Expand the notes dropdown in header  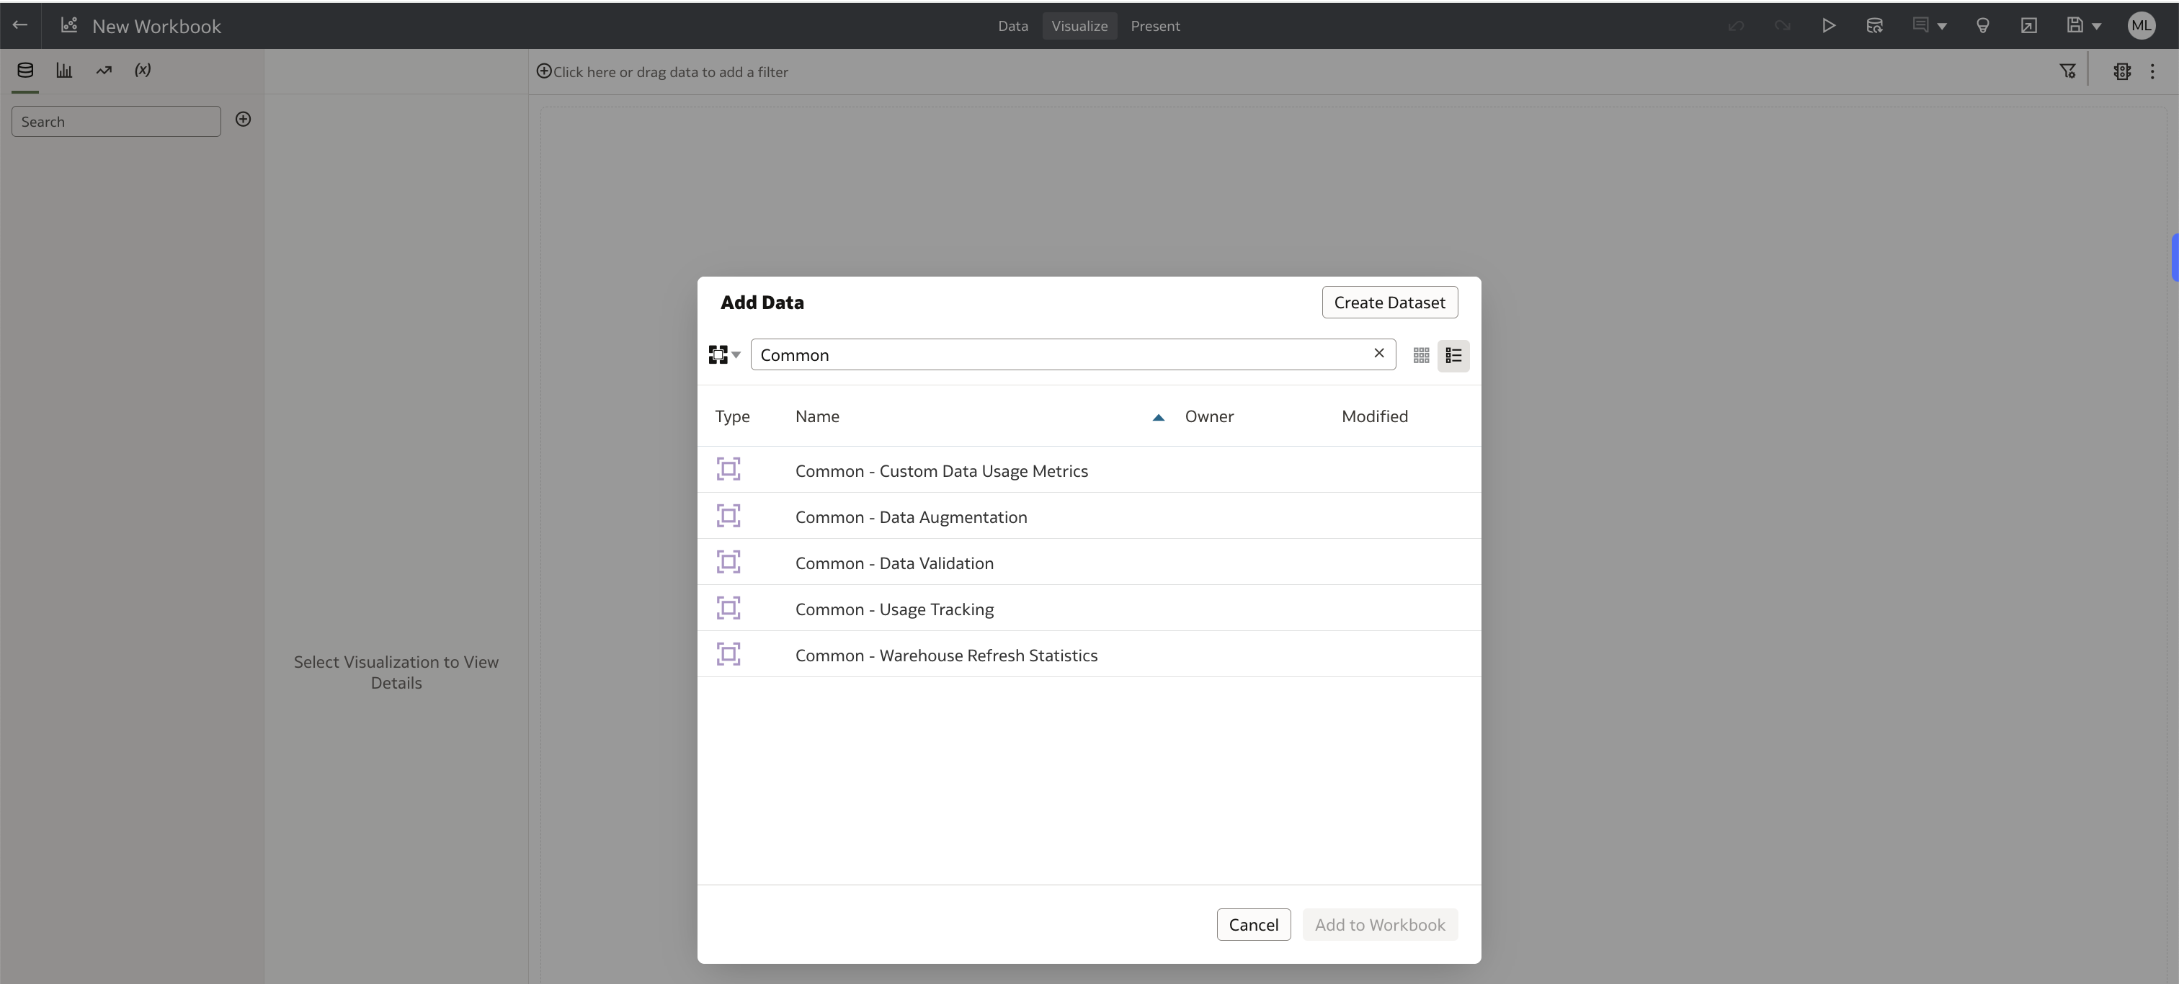click(x=1942, y=26)
